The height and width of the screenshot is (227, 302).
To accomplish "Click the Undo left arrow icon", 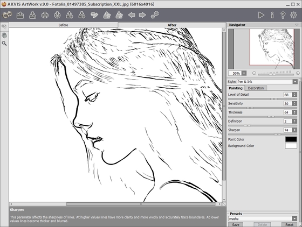I will coord(132,15).
